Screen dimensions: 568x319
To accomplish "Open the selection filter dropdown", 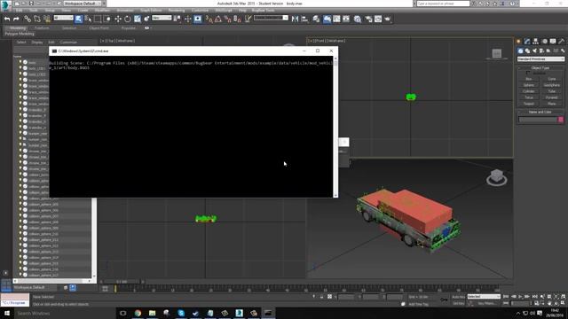I will (x=63, y=18).
